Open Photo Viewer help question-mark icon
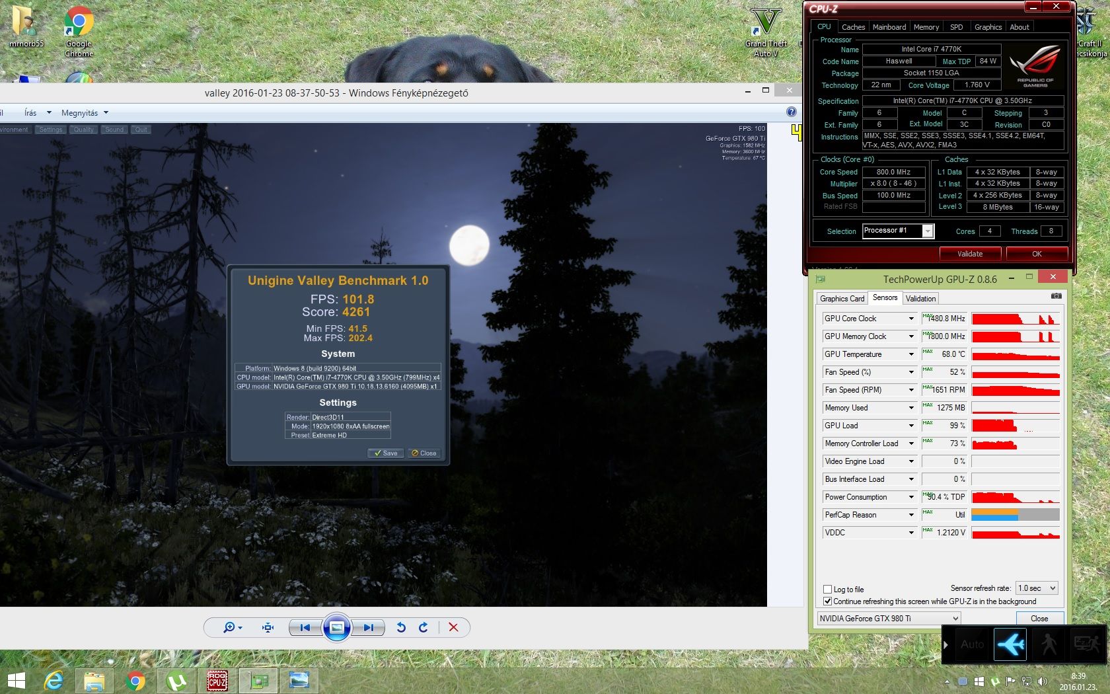Viewport: 1110px width, 694px height. point(792,112)
